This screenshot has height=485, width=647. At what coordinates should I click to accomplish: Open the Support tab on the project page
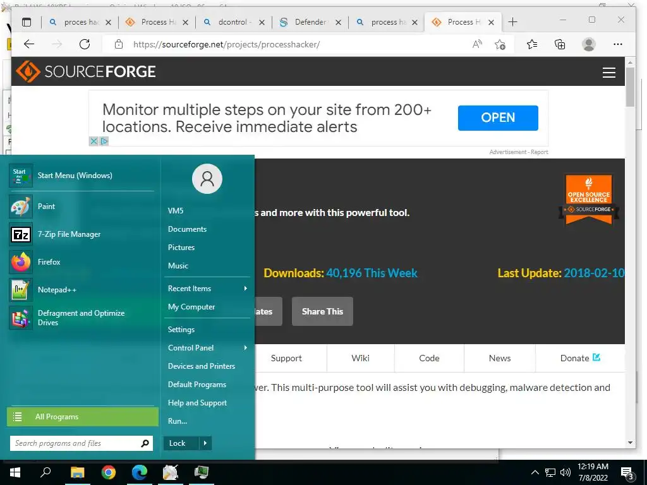pyautogui.click(x=286, y=358)
